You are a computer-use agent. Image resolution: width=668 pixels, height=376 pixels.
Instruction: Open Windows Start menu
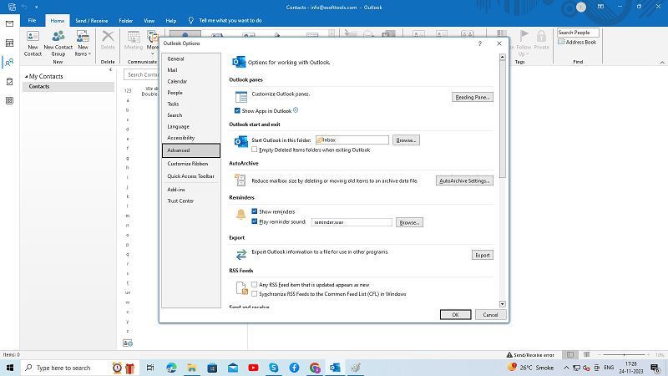tap(10, 368)
